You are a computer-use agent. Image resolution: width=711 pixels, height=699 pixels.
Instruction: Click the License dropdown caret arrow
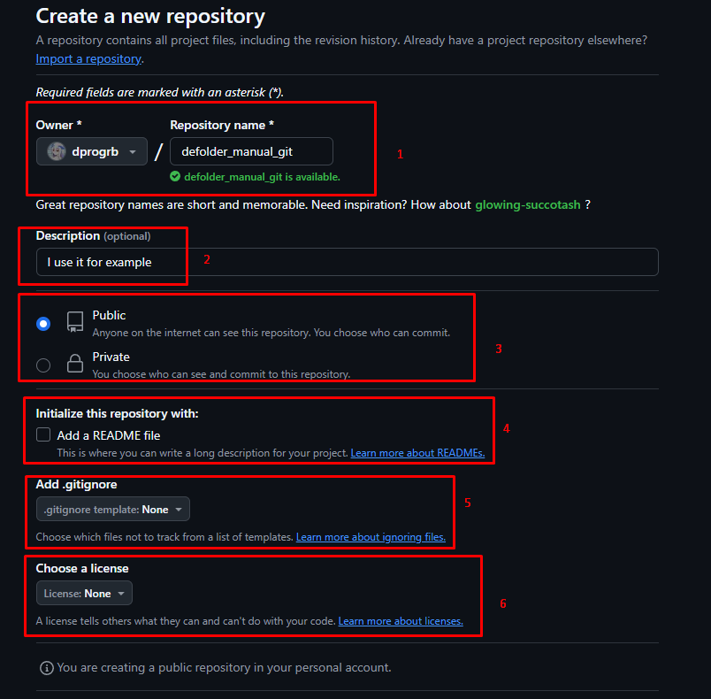(121, 594)
